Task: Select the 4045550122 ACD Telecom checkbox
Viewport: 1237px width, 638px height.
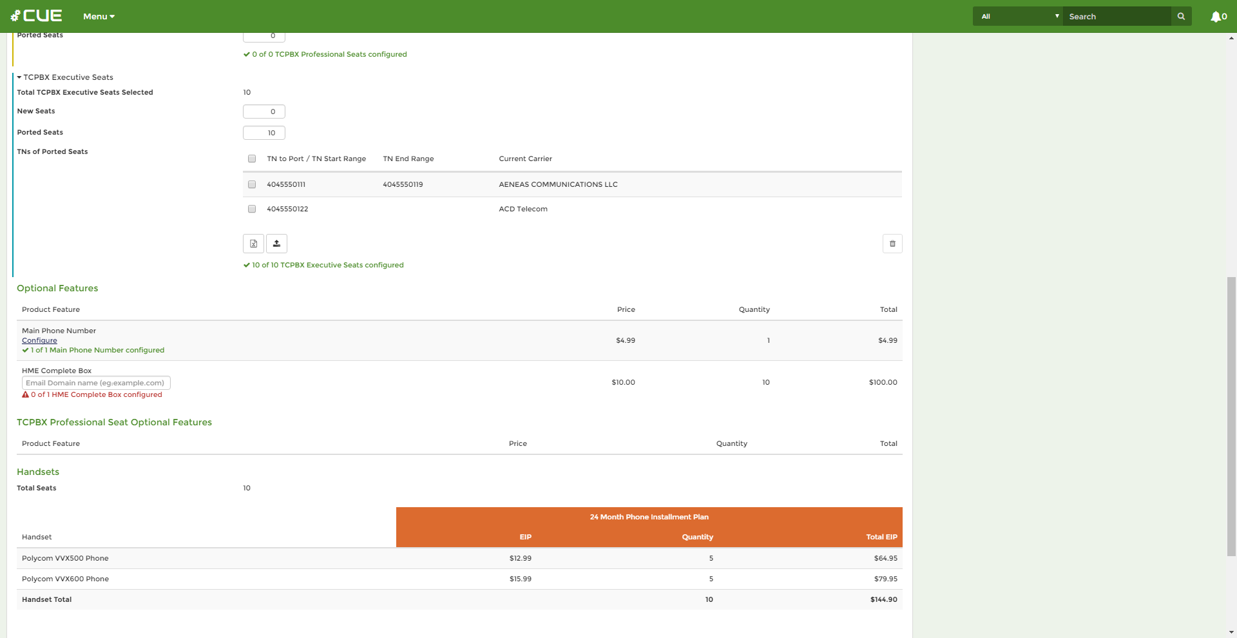Action: coord(252,209)
